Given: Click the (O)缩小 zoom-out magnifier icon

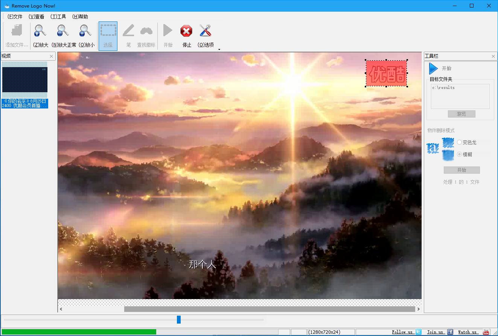Looking at the screenshot, I should 85,31.
